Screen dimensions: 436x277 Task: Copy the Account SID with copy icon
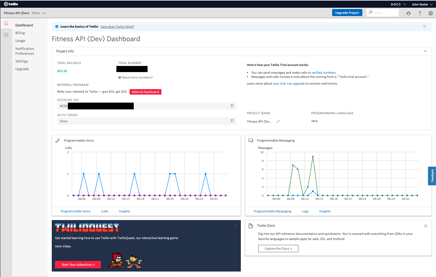(x=232, y=106)
